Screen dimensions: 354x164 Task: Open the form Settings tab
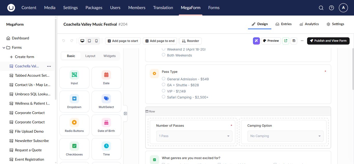click(335, 24)
